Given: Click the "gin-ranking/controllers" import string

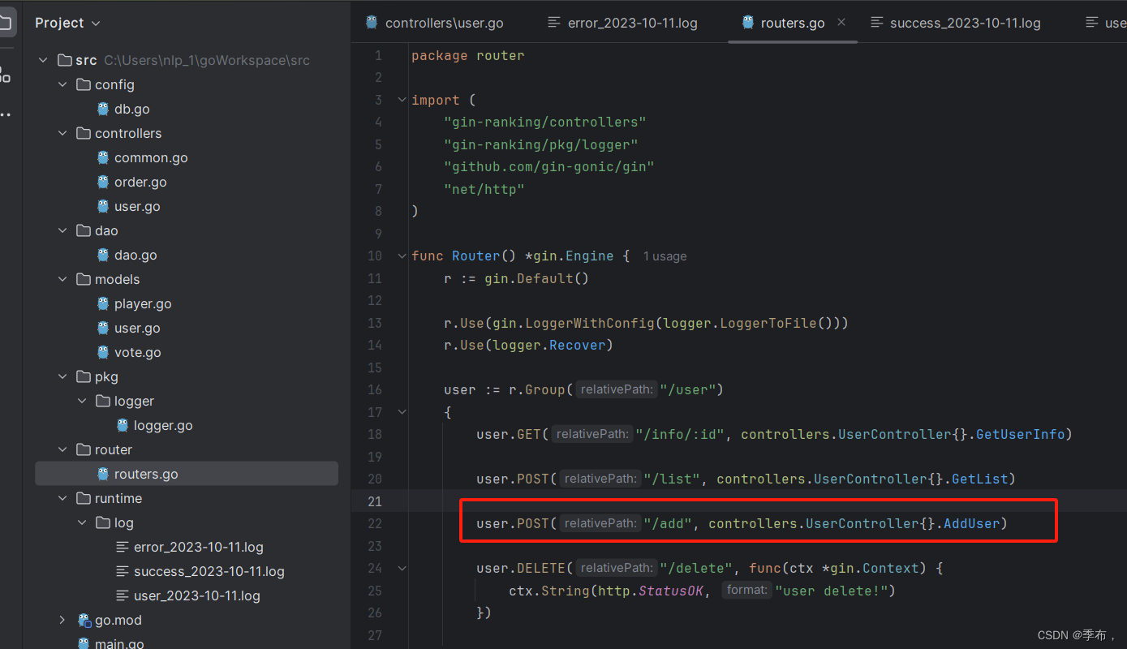Looking at the screenshot, I should tap(545, 122).
